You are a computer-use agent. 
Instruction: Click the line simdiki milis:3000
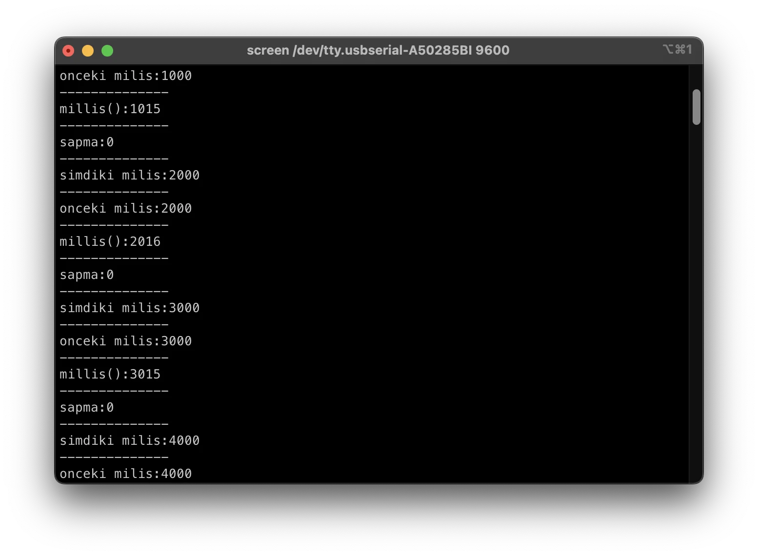[x=130, y=308]
